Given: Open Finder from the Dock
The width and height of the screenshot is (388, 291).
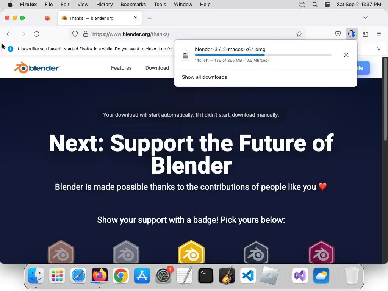Looking at the screenshot, I should coord(36,275).
